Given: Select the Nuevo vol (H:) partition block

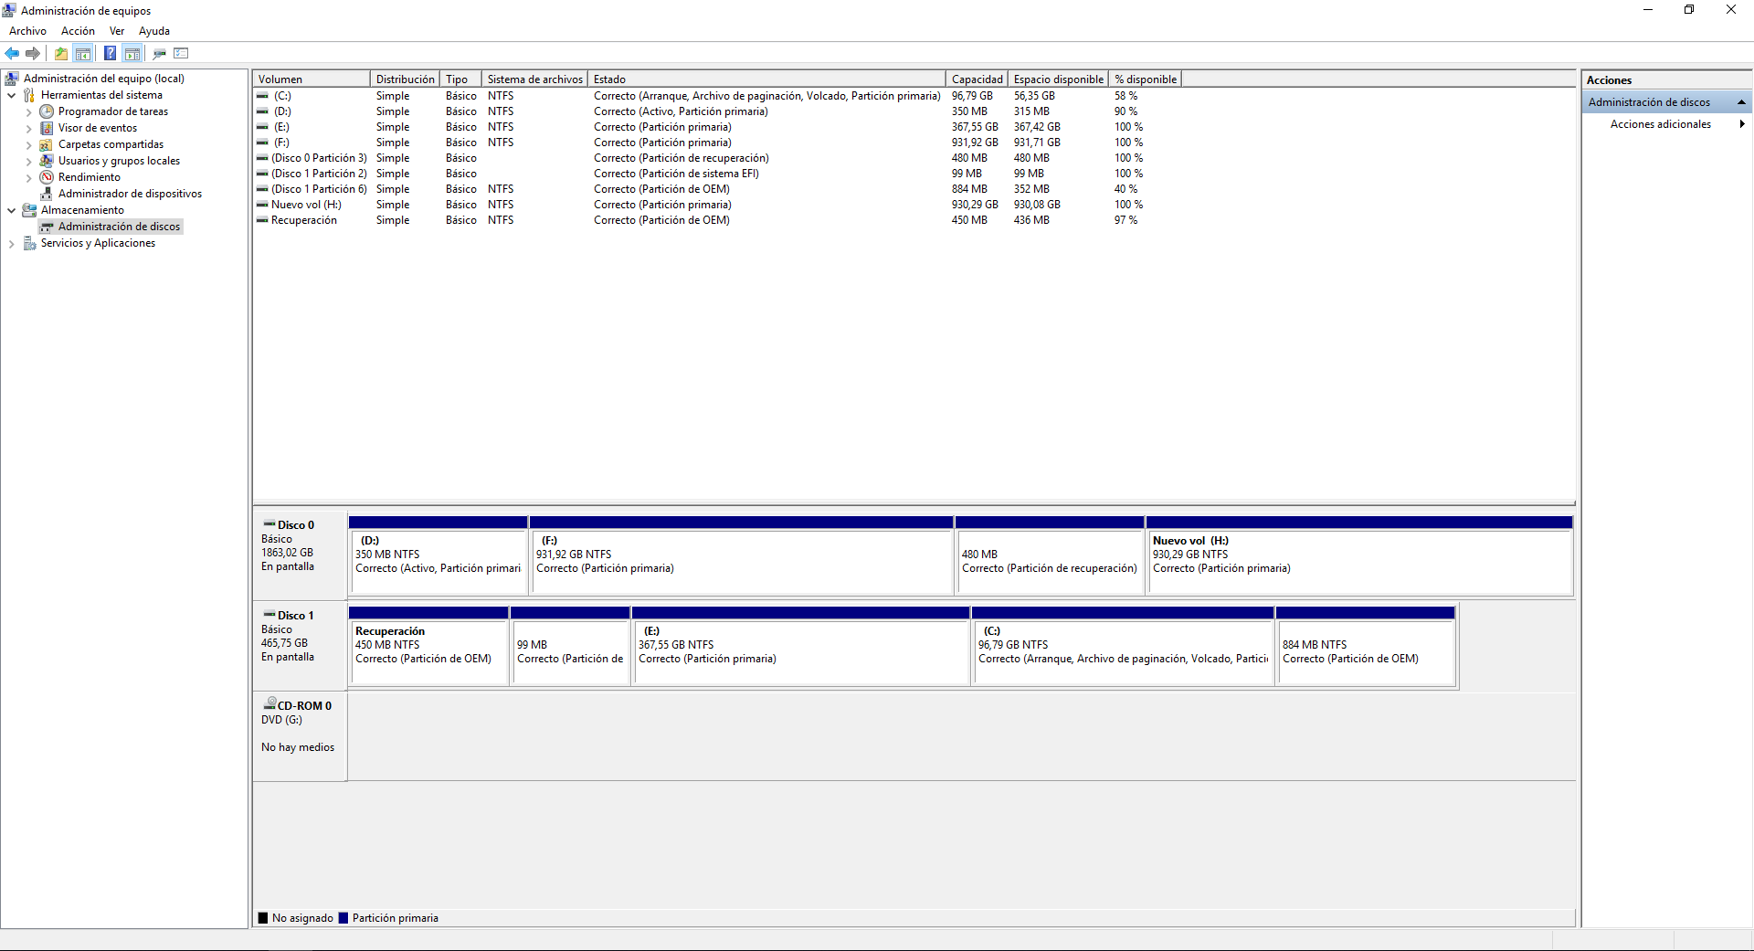Looking at the screenshot, I should 1358,561.
